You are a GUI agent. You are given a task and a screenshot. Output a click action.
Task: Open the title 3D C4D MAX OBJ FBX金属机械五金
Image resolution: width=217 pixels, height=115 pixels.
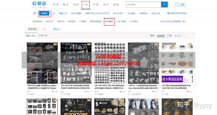click(110, 87)
